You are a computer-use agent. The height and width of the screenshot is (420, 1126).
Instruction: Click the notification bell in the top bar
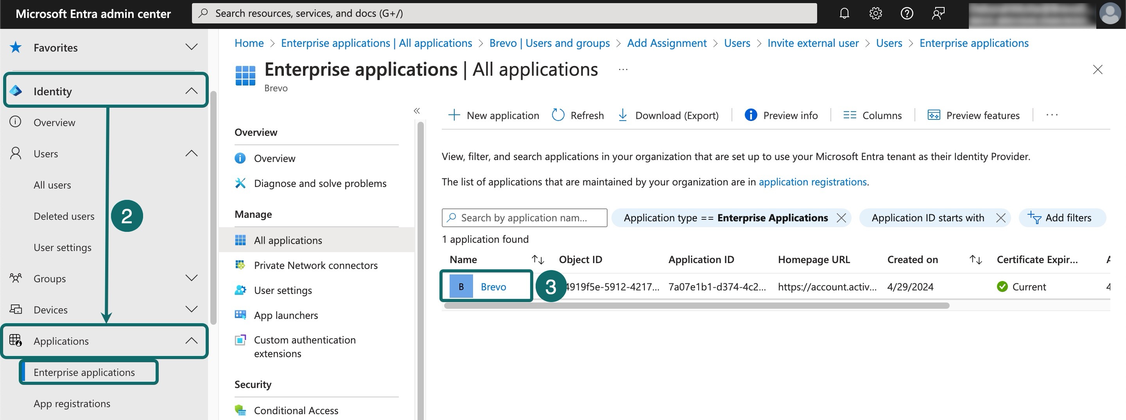click(844, 13)
